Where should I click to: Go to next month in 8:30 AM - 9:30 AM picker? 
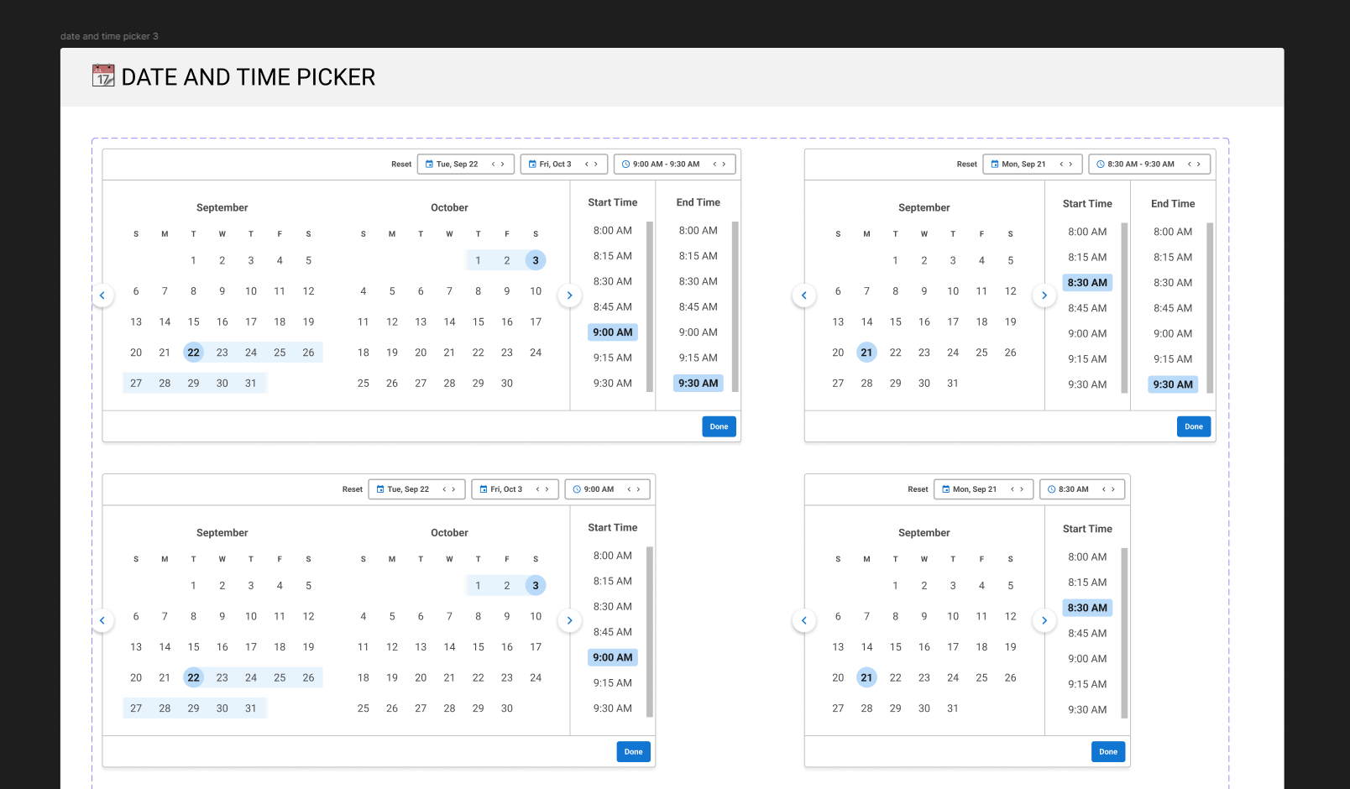[x=1044, y=295]
